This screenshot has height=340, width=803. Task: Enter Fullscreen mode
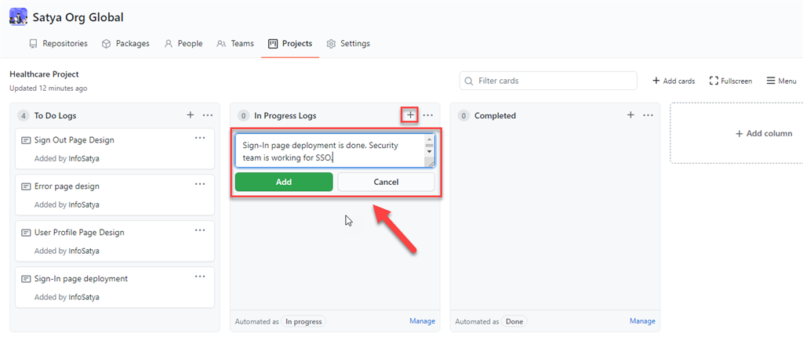point(730,81)
